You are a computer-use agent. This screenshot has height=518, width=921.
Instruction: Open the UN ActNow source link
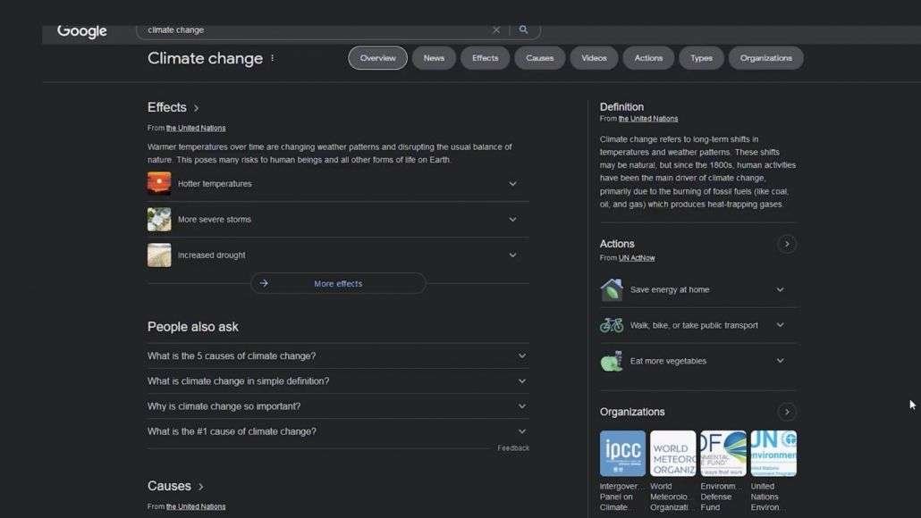pyautogui.click(x=637, y=258)
